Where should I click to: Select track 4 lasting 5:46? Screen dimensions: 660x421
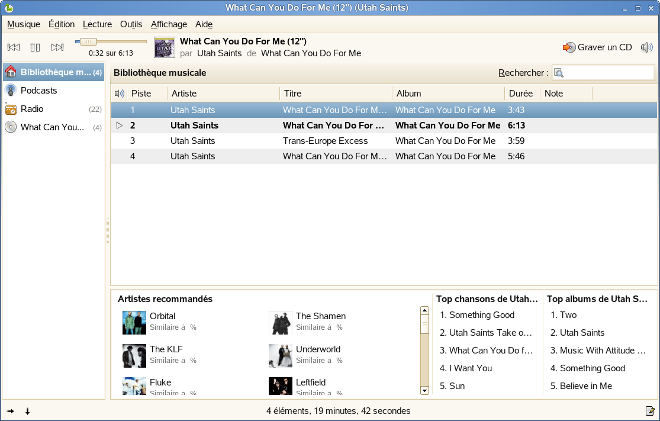click(384, 156)
